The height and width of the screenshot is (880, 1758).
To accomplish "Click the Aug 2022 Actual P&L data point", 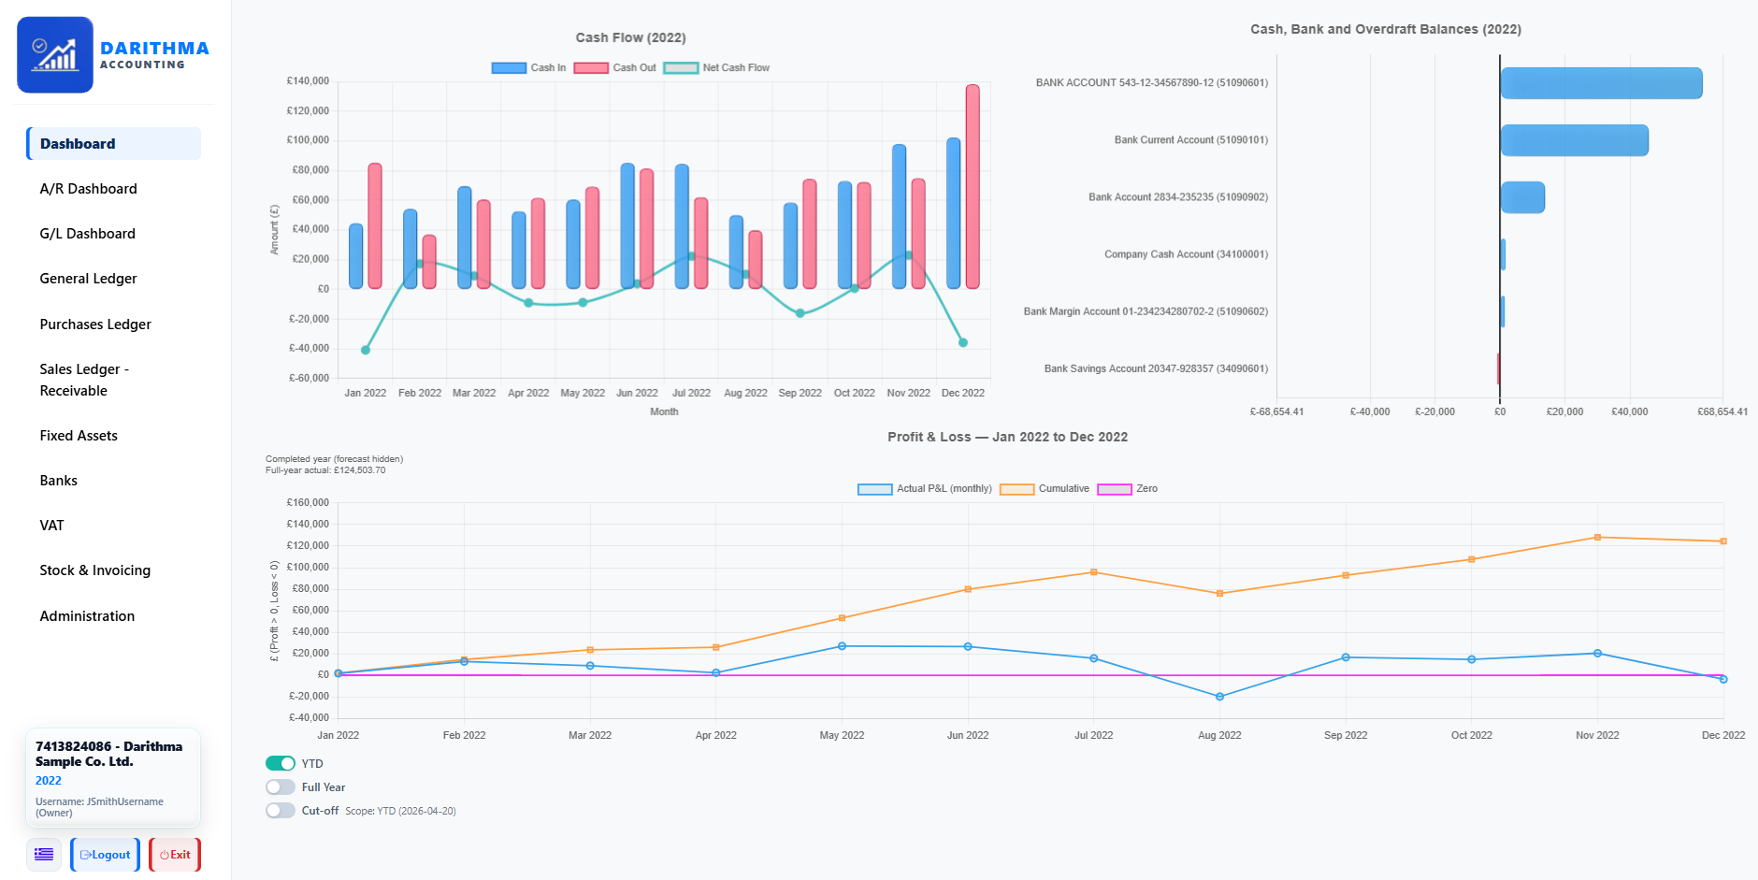I will [x=1219, y=697].
